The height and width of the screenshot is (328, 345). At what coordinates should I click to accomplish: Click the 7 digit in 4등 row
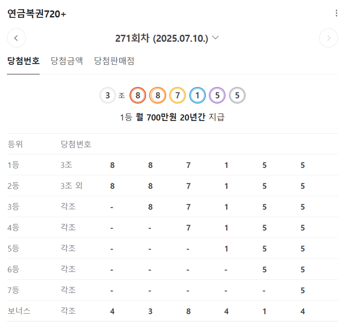[189, 228]
